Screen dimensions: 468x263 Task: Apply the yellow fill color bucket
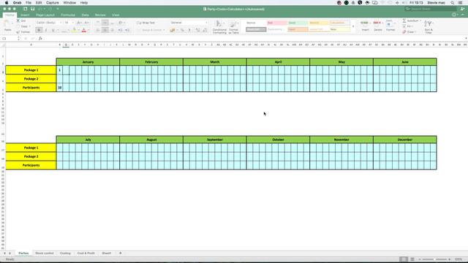pyautogui.click(x=75, y=30)
